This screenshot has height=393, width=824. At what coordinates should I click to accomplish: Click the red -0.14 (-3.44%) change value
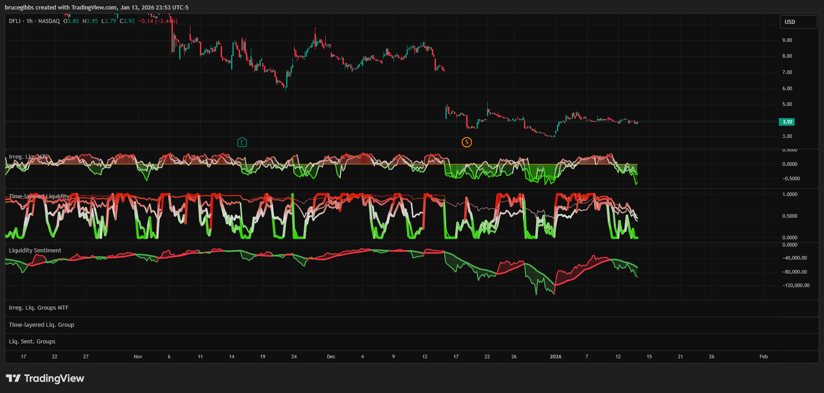click(157, 21)
